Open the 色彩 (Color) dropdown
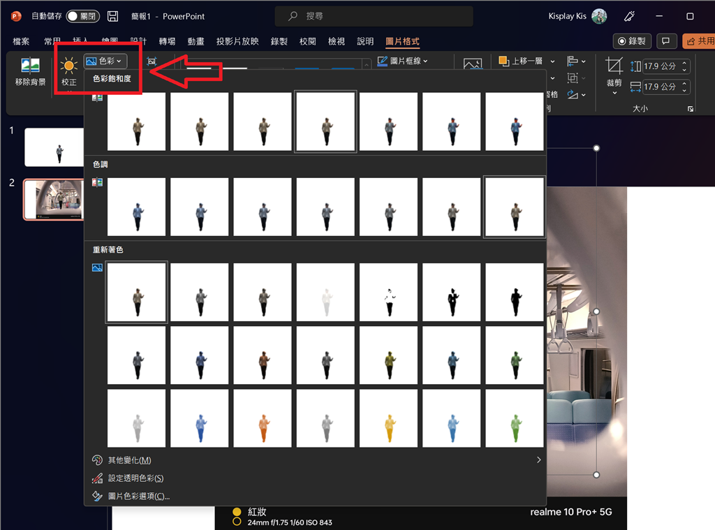The width and height of the screenshot is (715, 530). (105, 61)
